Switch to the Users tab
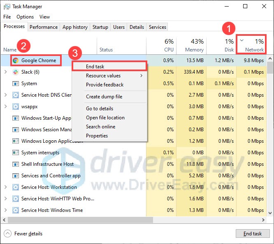The image size is (274, 244). tap(119, 27)
